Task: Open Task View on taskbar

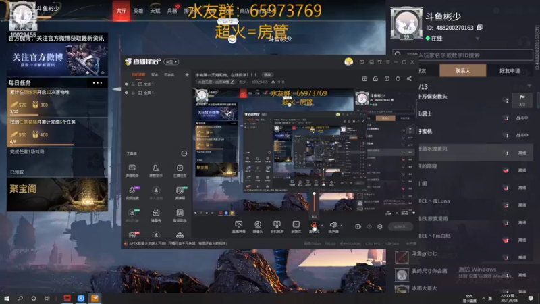Action: [47, 298]
